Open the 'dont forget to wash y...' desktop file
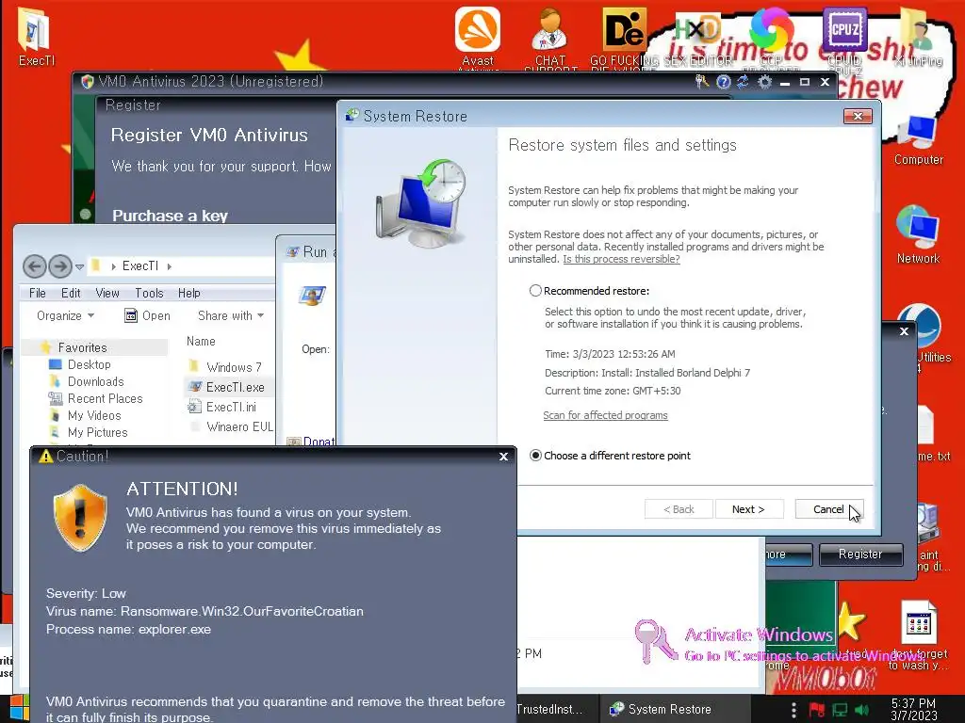Viewport: 965px width, 723px height. tap(918, 635)
